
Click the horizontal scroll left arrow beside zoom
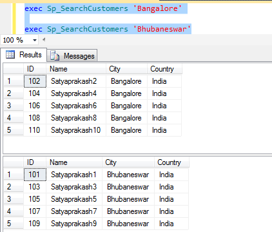[x=44, y=39]
